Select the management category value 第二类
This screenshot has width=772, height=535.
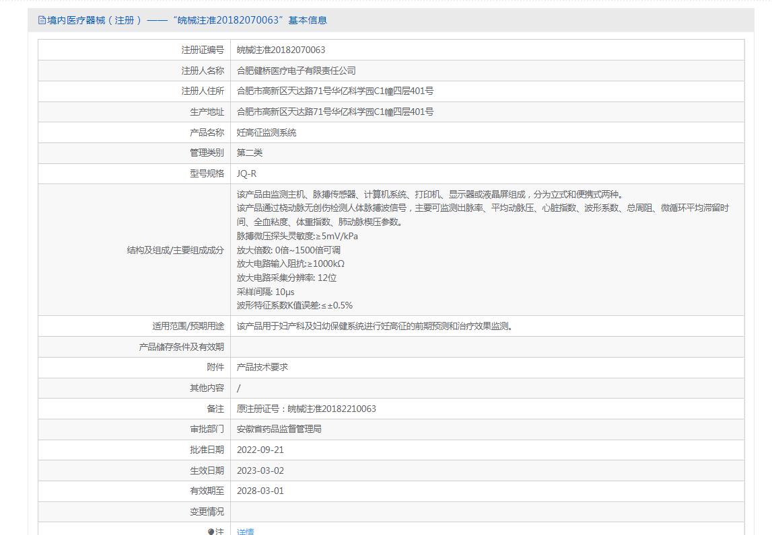[x=250, y=153]
